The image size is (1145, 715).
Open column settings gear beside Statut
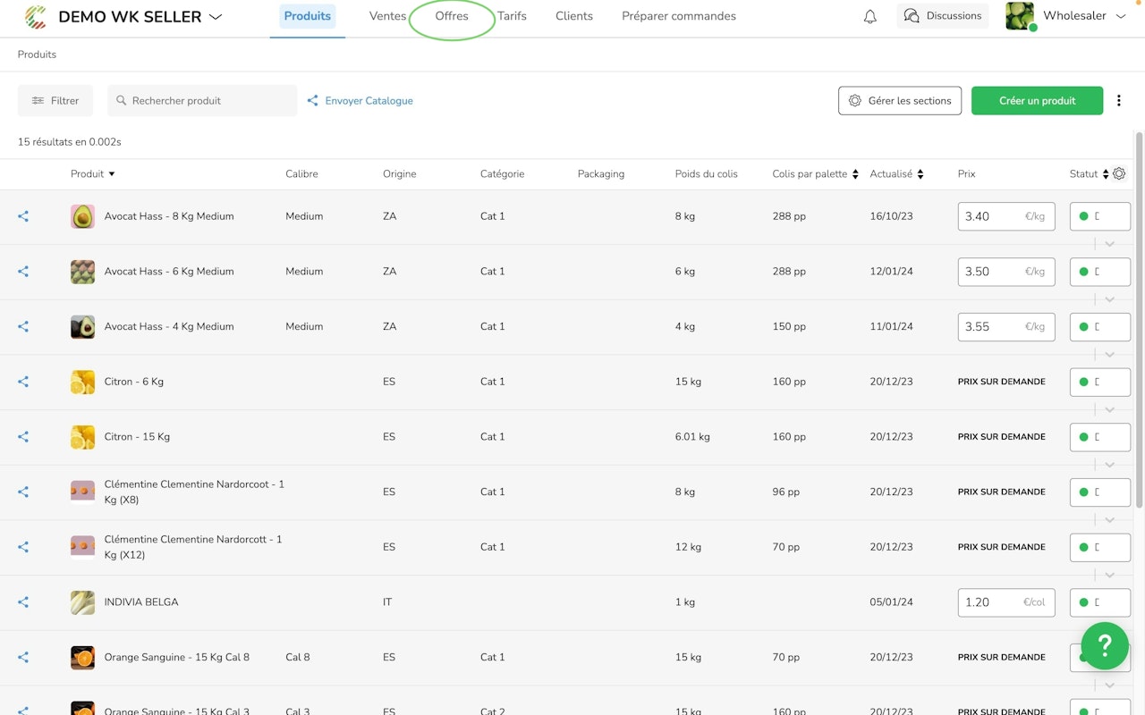coord(1119,173)
